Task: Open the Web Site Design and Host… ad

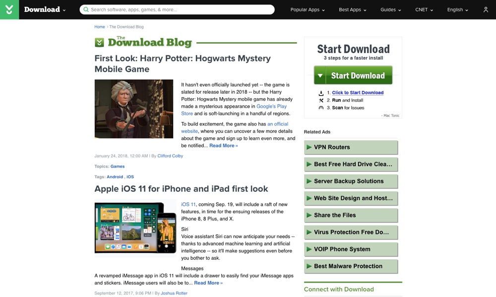Action: tap(351, 198)
